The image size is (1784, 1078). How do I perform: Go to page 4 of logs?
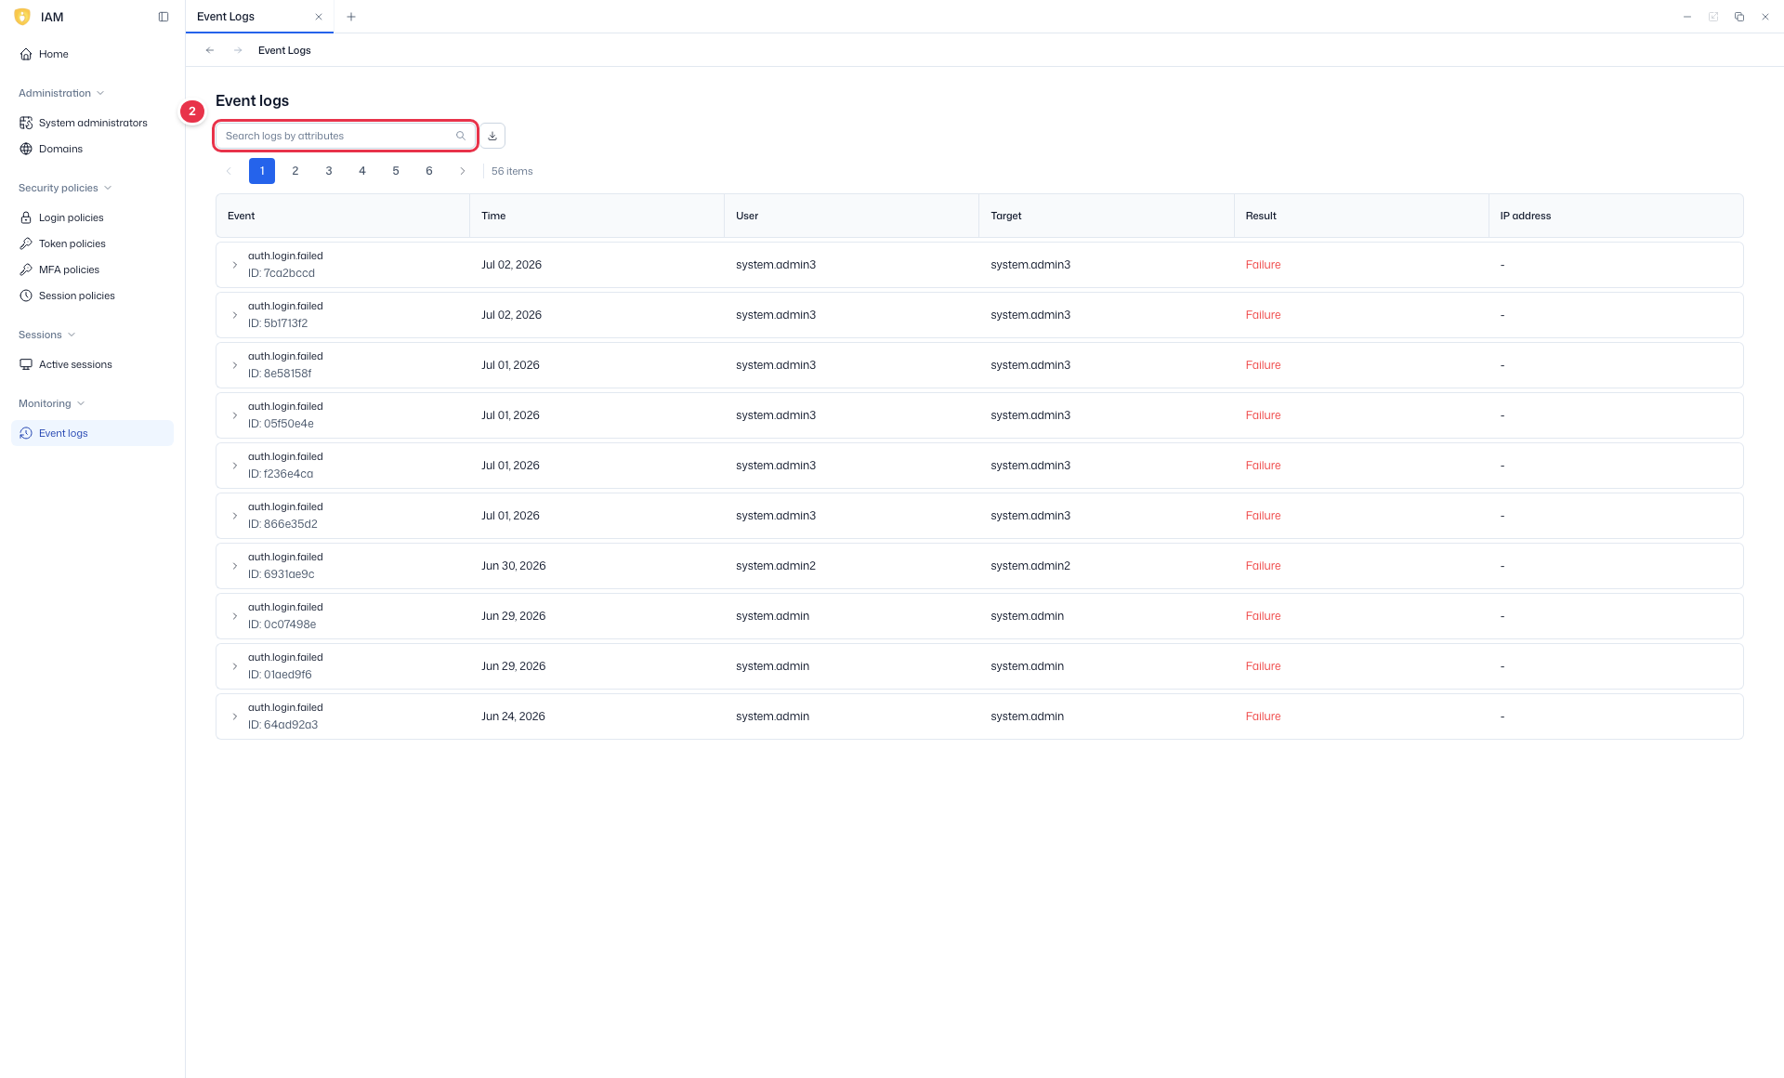point(362,171)
